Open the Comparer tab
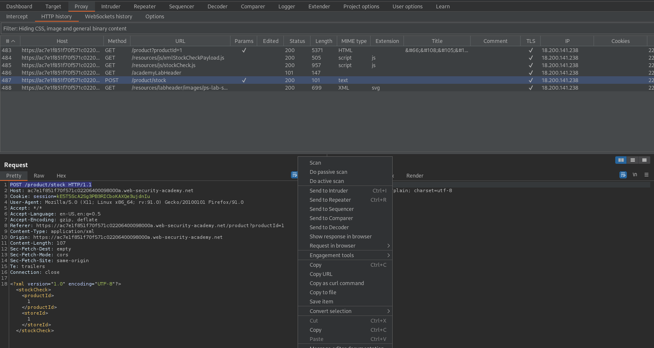The width and height of the screenshot is (654, 348). (253, 6)
